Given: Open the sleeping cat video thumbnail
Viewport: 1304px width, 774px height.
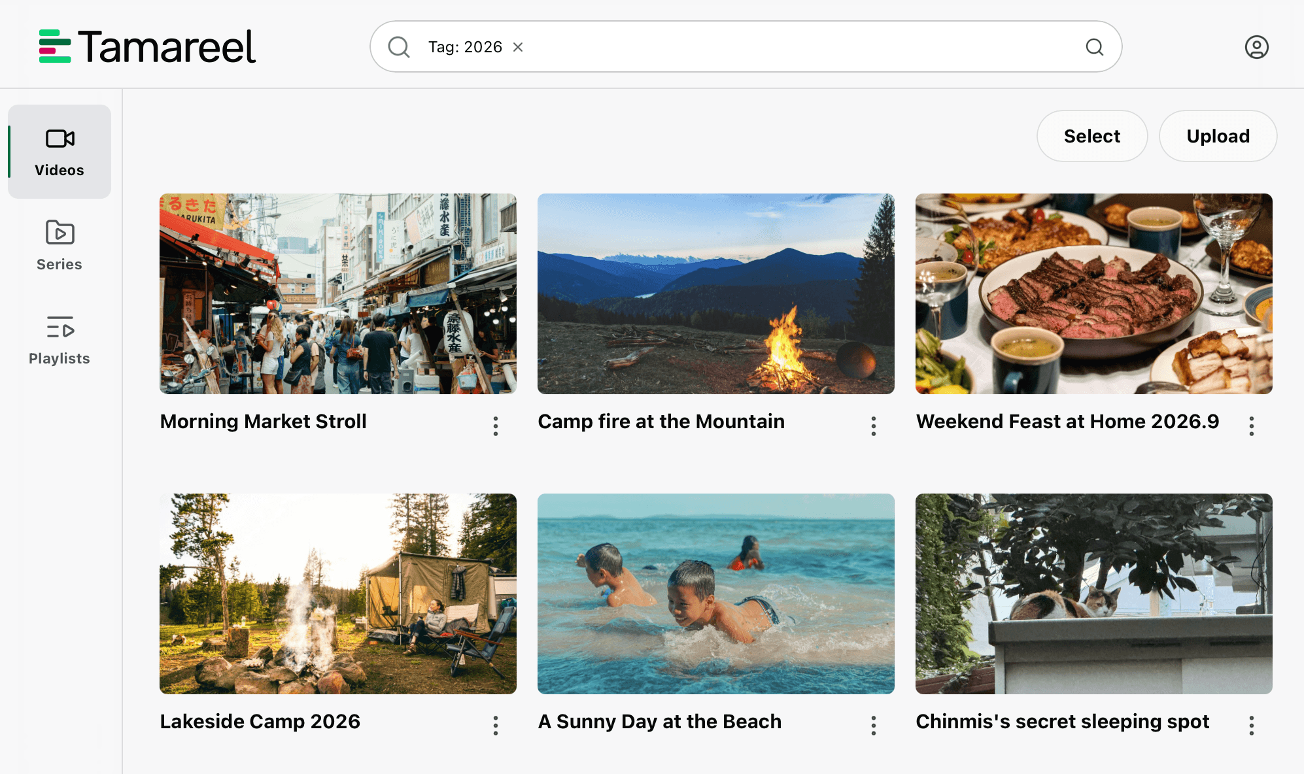Looking at the screenshot, I should click(1094, 594).
